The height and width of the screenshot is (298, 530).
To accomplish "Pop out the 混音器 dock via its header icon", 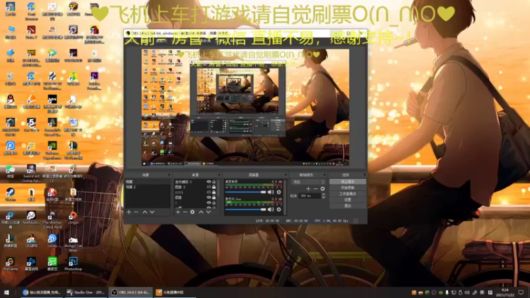I will coord(286,175).
